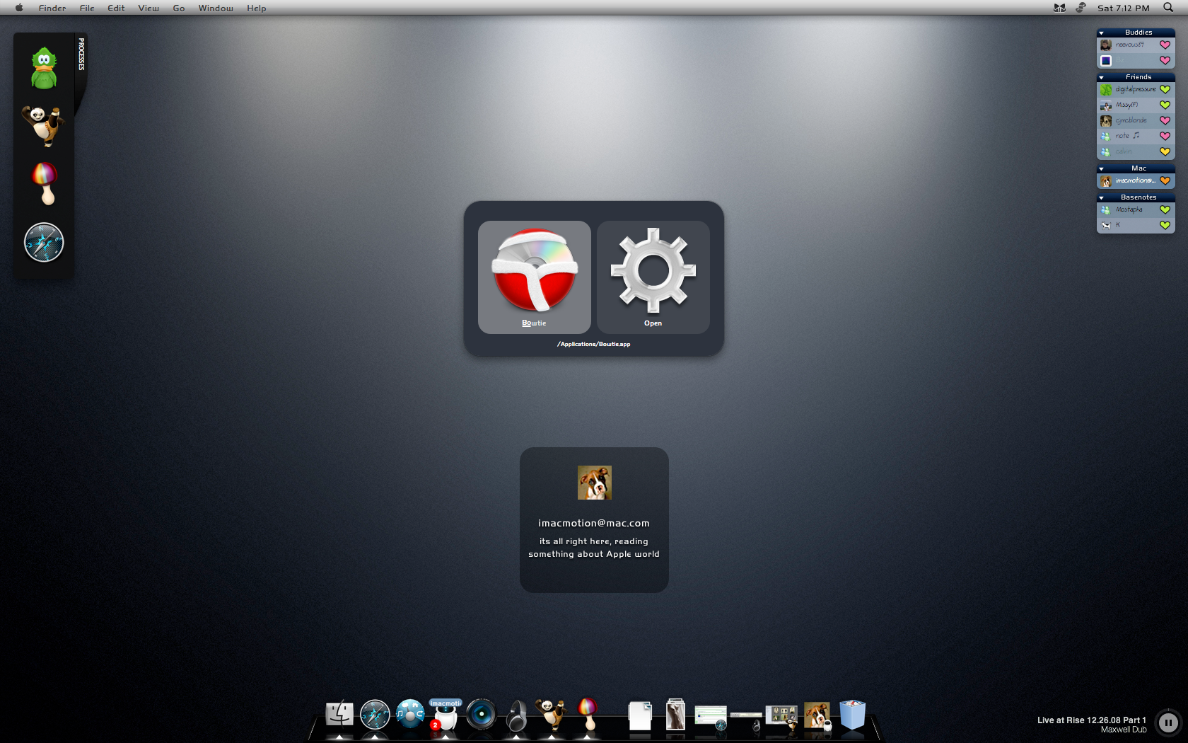Open the Apple menu
Image resolution: width=1188 pixels, height=743 pixels.
[x=19, y=8]
